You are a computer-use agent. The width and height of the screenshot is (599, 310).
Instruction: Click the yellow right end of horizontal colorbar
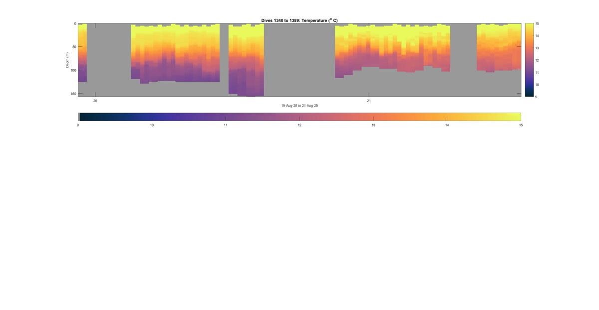517,117
